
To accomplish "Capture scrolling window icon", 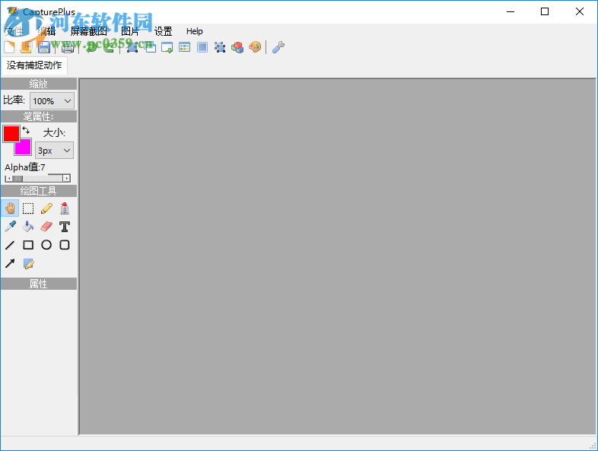I will point(167,47).
